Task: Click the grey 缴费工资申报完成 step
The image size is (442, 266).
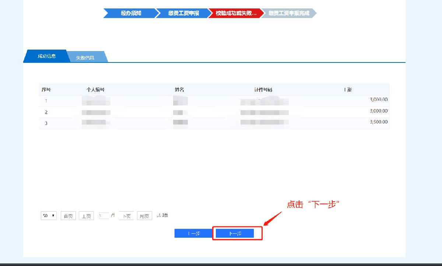Action: [288, 13]
